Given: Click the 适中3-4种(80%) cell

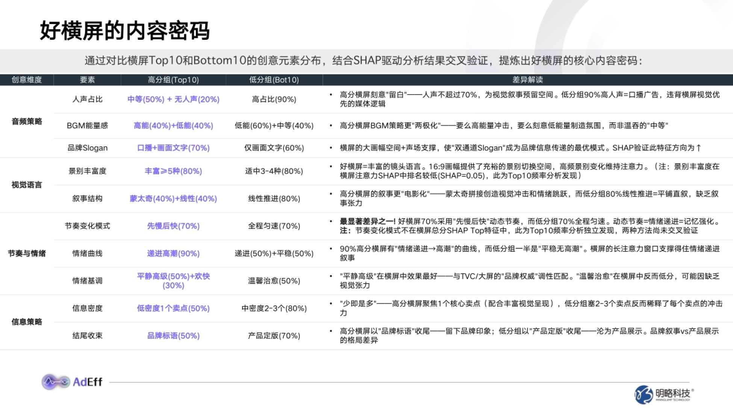Looking at the screenshot, I should (x=274, y=171).
